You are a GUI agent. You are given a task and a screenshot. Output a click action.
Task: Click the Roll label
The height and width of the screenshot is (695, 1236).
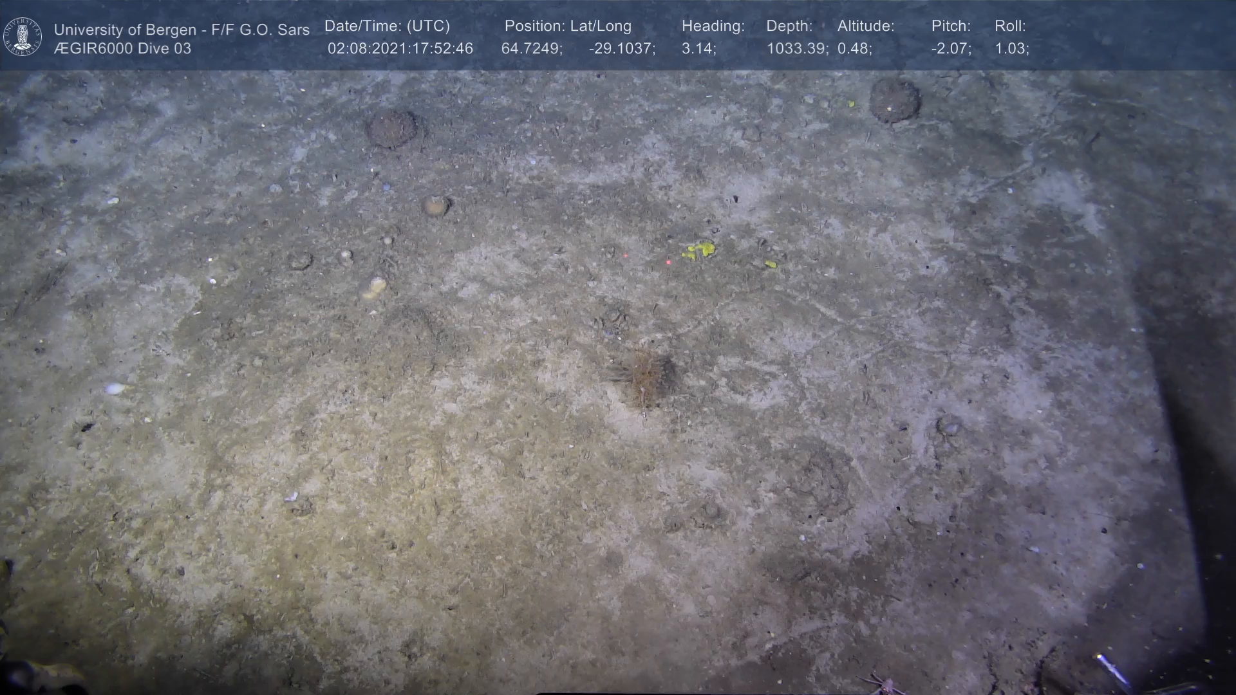click(x=1009, y=26)
